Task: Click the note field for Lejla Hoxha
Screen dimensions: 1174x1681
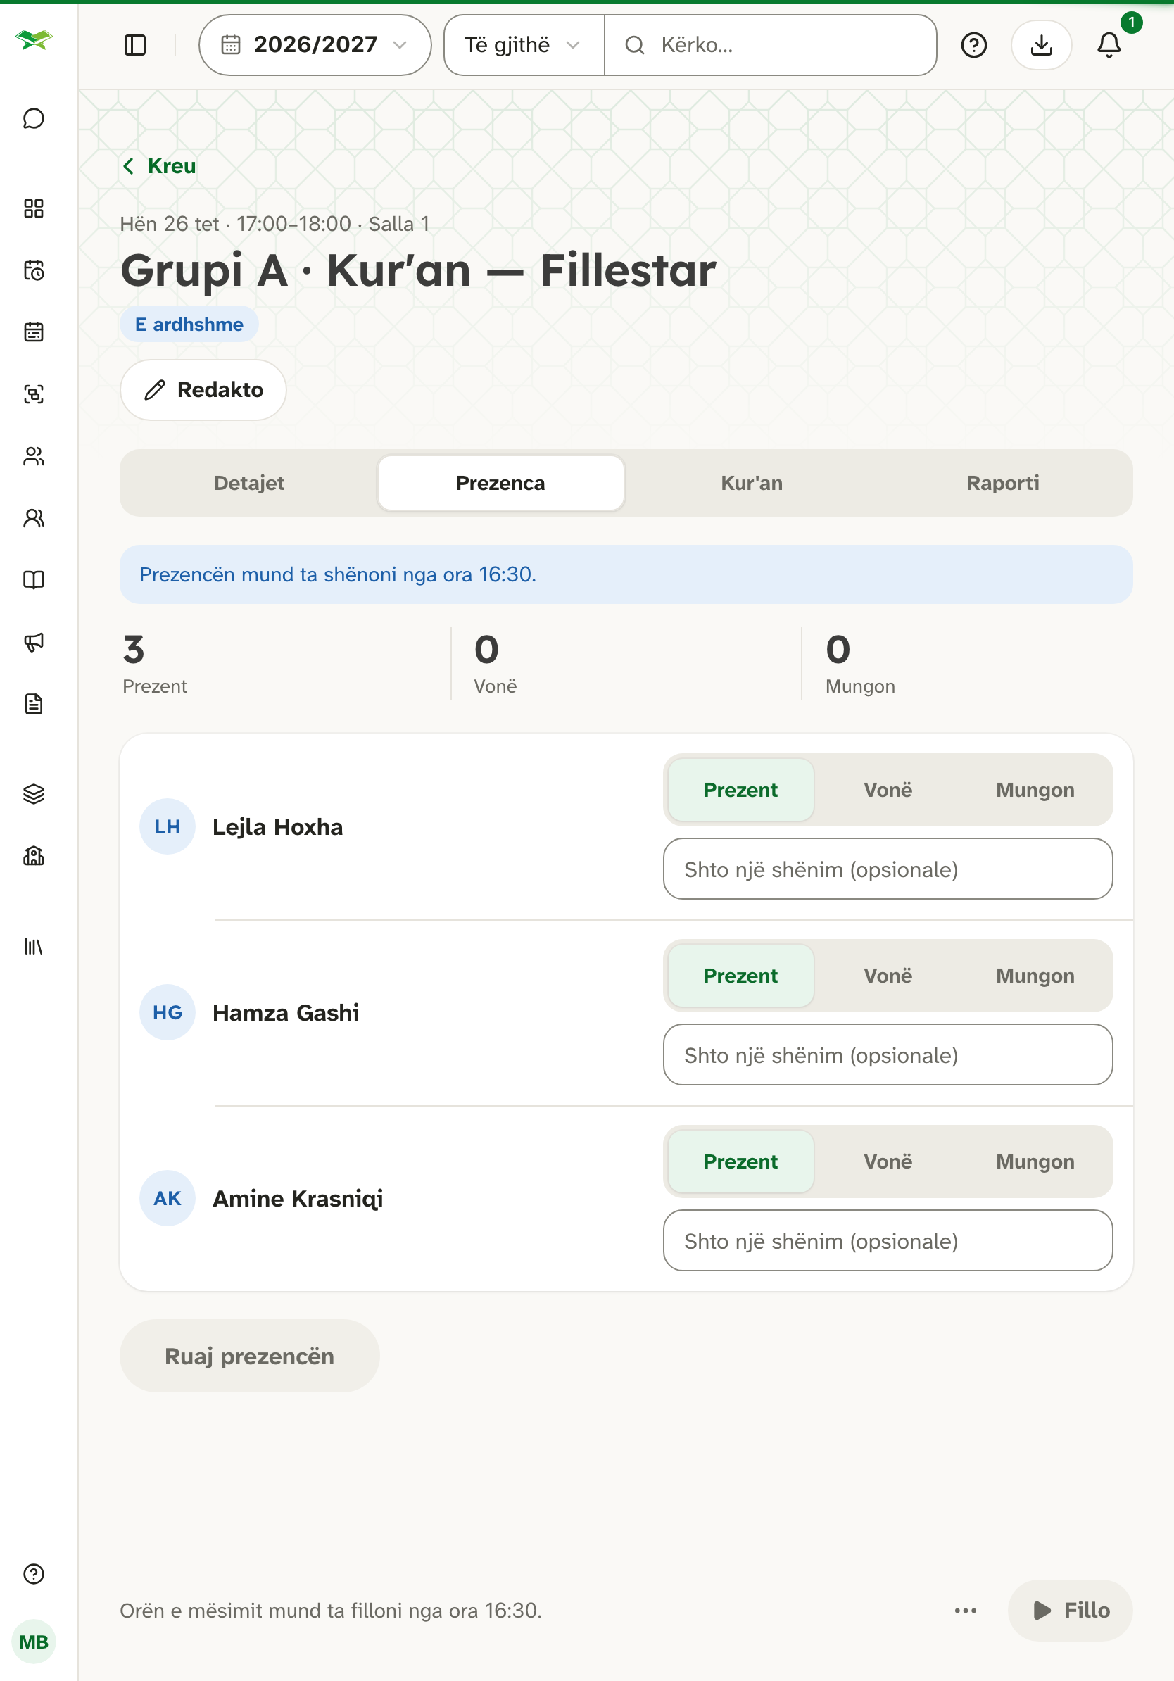Action: pyautogui.click(x=887, y=869)
